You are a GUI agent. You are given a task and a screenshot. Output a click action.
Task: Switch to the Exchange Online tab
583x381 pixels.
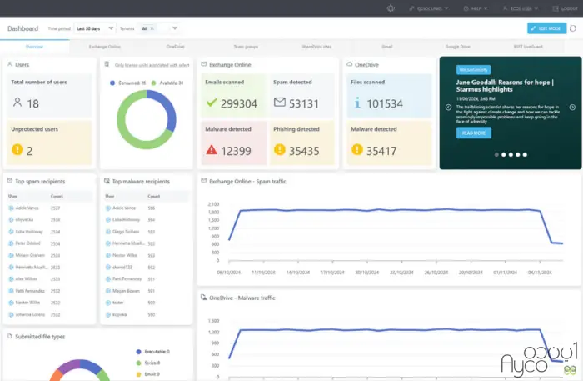tap(105, 48)
